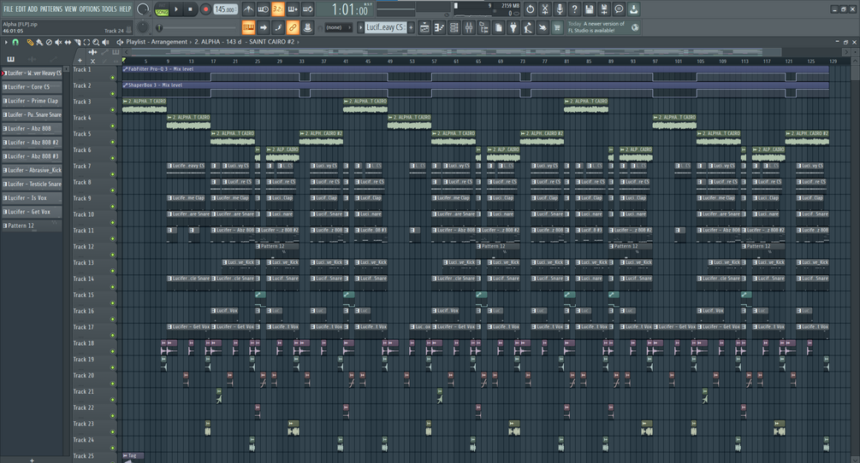Select Lucifer - Prime Clap pattern

click(x=32, y=101)
